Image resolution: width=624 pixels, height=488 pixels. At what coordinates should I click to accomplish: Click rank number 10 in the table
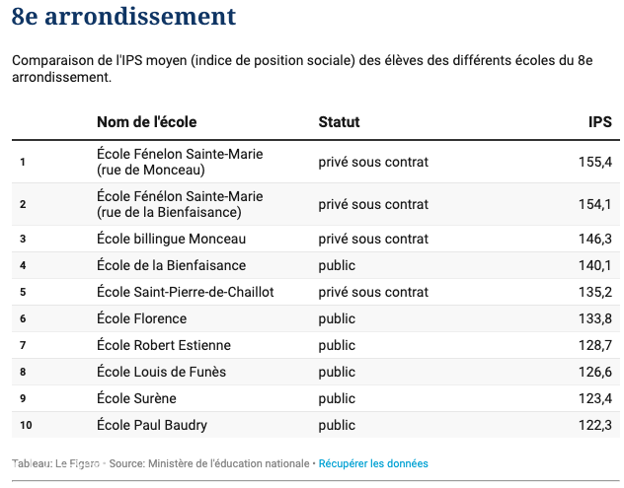(26, 425)
